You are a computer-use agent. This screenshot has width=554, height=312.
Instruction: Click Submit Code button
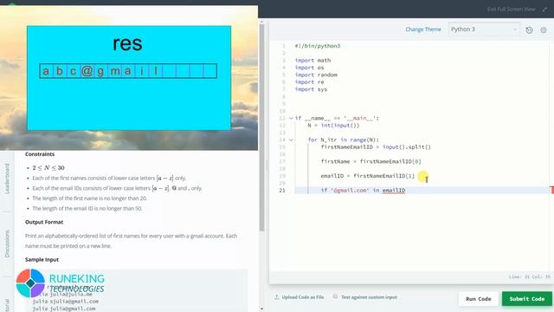(527, 299)
